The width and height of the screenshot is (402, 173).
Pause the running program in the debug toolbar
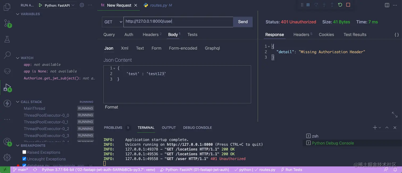[x=308, y=5]
